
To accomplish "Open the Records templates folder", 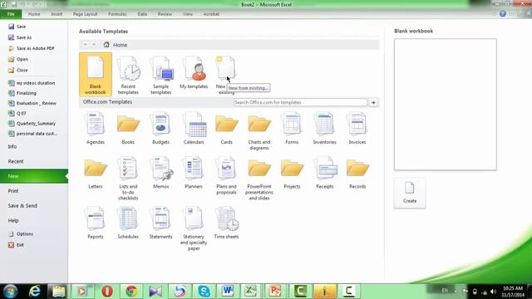I will (357, 173).
